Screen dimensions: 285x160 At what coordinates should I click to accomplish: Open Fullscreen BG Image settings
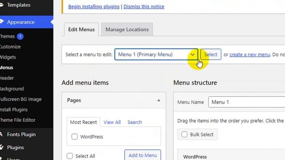tap(21, 99)
